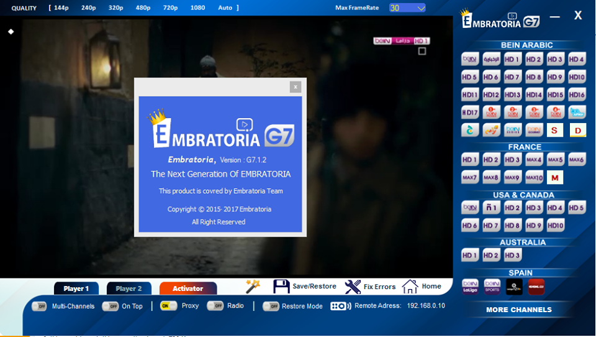Toggle Multi-Channels switch
This screenshot has width=596, height=337.
pos(39,306)
